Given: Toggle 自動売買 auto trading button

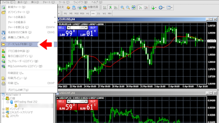Looking at the screenshot, I should click(x=91, y=7).
